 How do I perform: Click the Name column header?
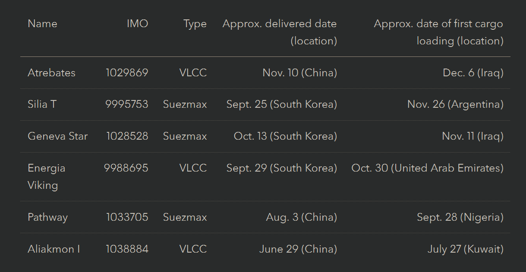(x=42, y=24)
